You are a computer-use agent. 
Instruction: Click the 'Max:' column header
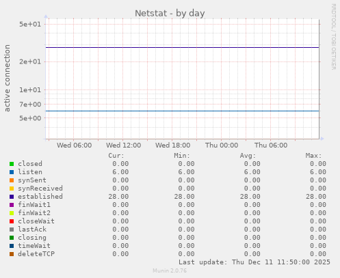[313, 156]
